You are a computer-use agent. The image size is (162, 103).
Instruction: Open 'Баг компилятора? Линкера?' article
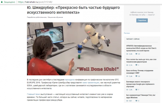click(x=141, y=96)
